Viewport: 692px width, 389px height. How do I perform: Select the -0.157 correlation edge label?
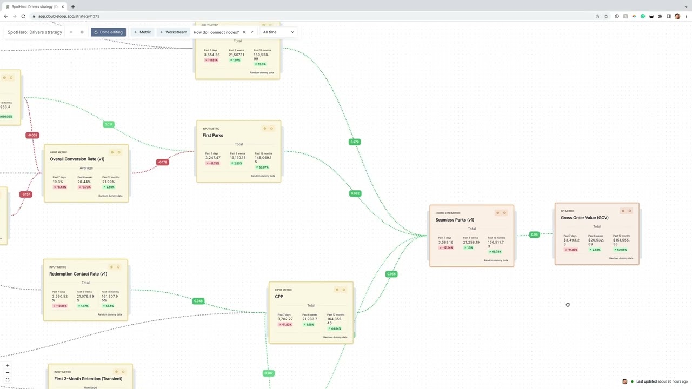(x=25, y=194)
